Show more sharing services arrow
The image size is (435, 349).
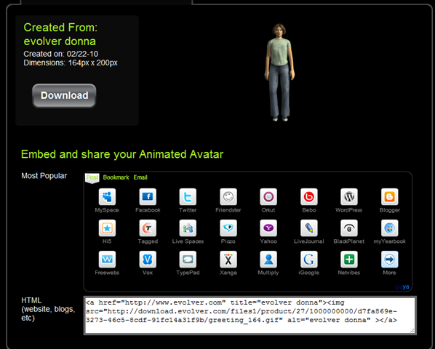point(389,260)
